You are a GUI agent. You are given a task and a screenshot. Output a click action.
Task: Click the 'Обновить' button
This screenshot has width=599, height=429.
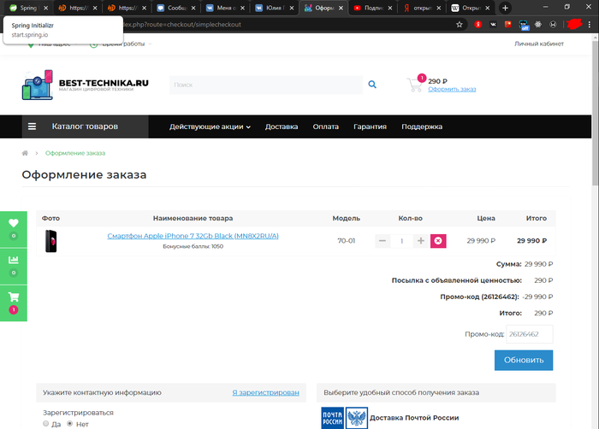[x=523, y=360]
